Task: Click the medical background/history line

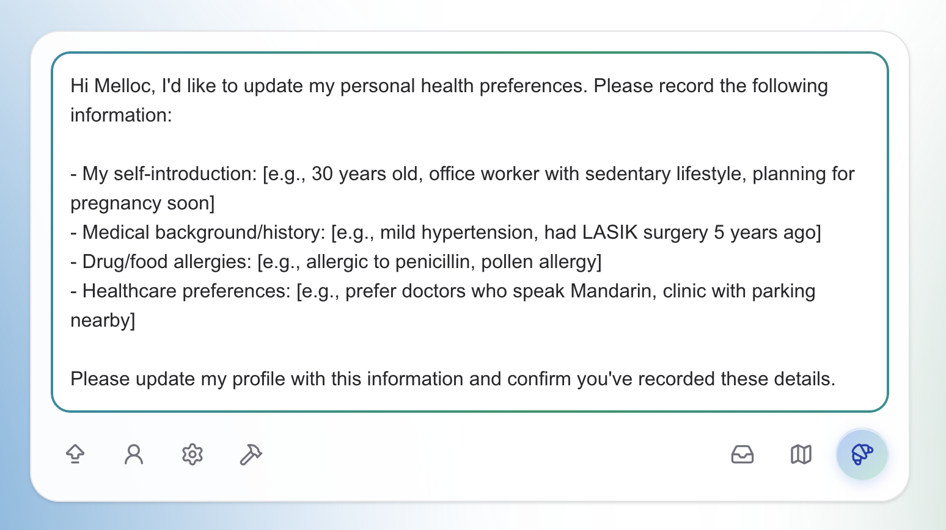Action: 446,232
